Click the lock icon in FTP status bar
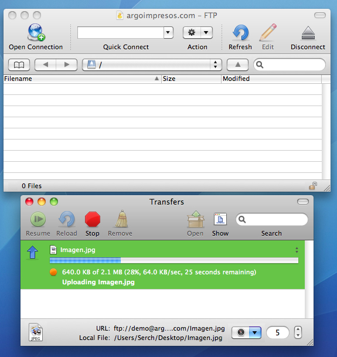The width and height of the screenshot is (337, 357). point(313,186)
